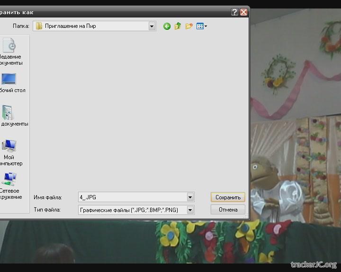The width and height of the screenshot is (341, 272).
Task: Close the save dialog window
Action: 243,12
